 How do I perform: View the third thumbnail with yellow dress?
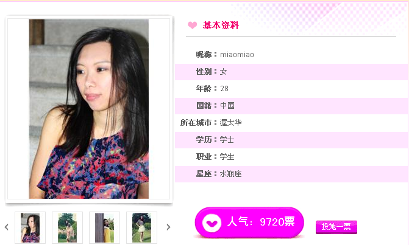pos(104,227)
